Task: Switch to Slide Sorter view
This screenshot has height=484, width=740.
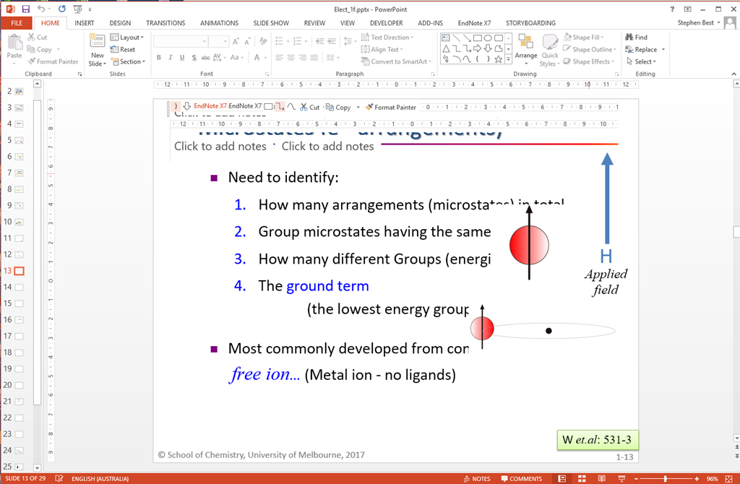Action: (582, 478)
